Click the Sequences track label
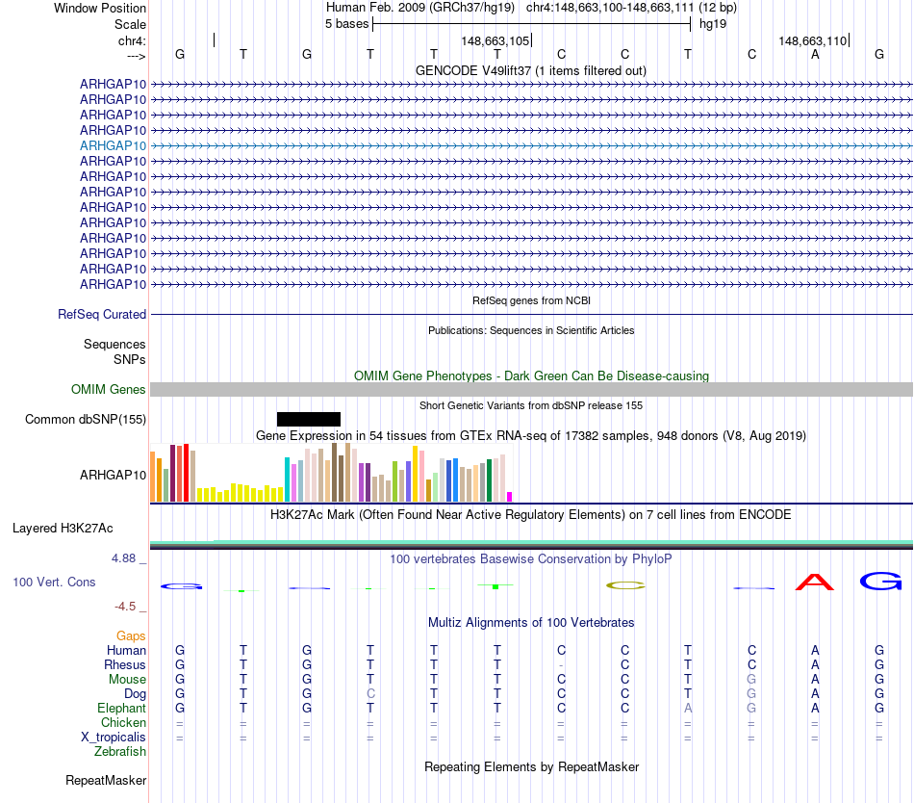 (x=114, y=344)
